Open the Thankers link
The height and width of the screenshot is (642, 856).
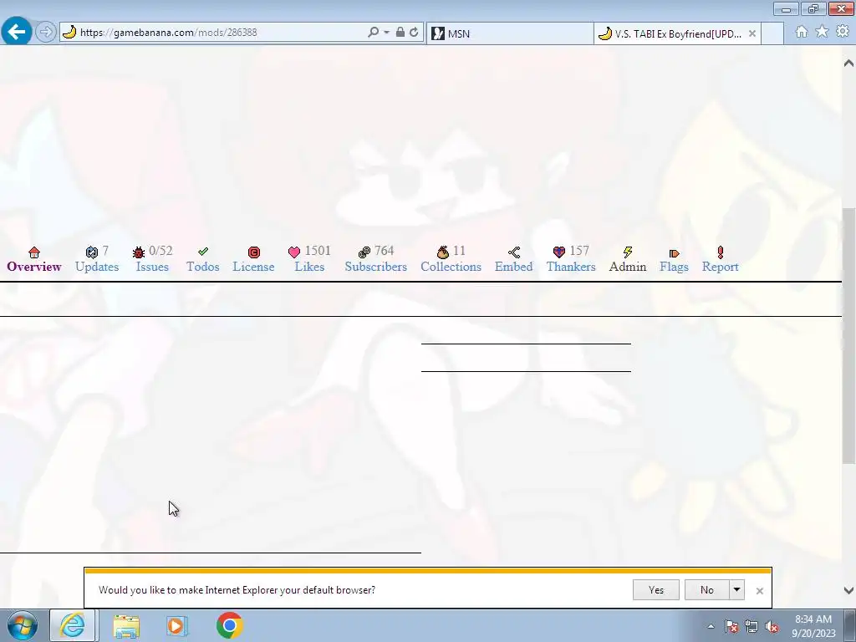coord(571,267)
